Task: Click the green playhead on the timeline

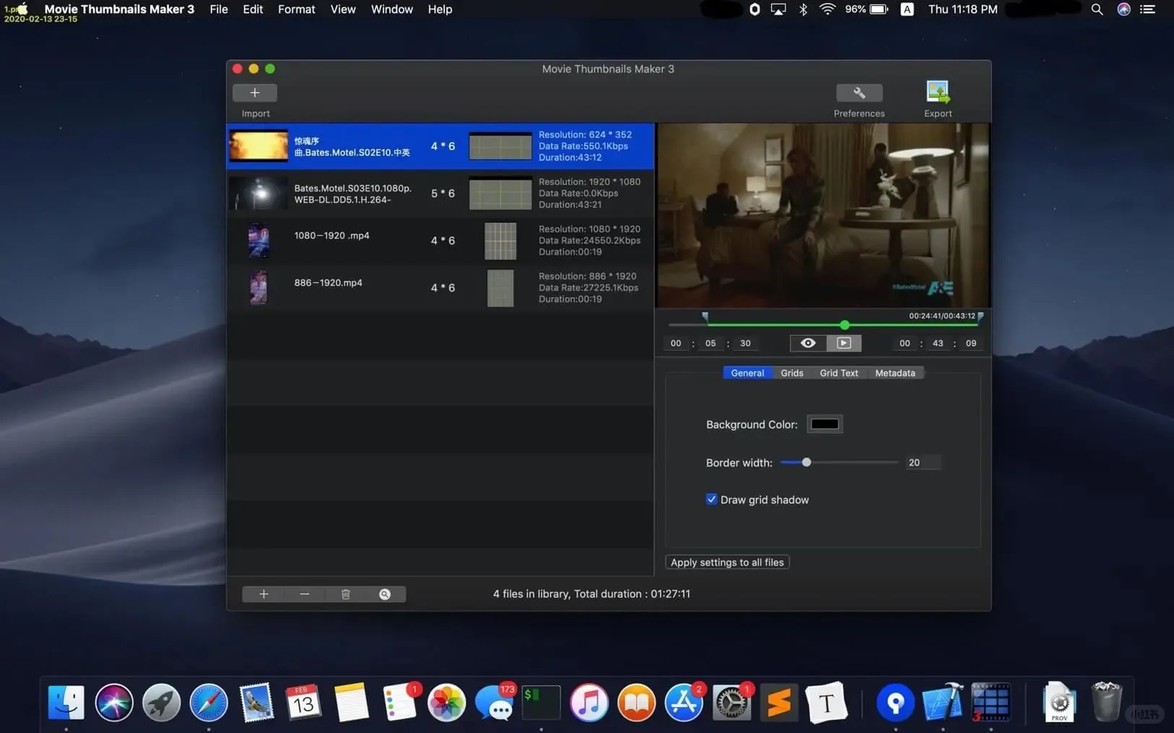Action: pos(844,325)
